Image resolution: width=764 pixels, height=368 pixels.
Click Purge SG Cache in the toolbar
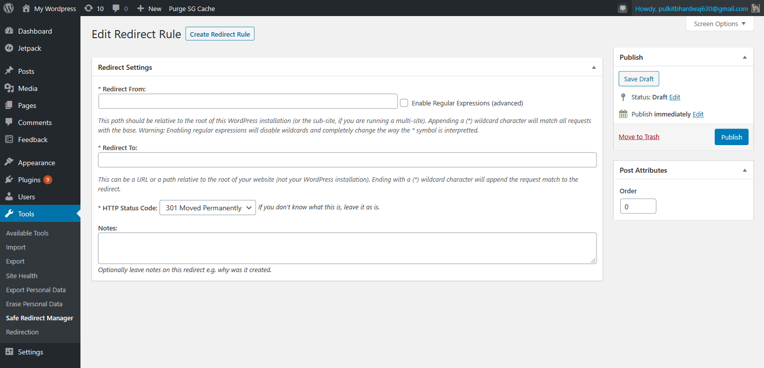[x=191, y=8]
